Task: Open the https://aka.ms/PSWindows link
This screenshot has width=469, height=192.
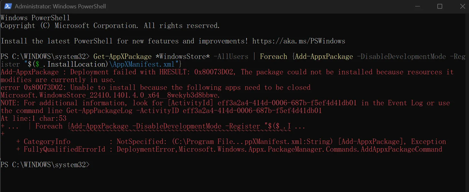Action: 299,41
